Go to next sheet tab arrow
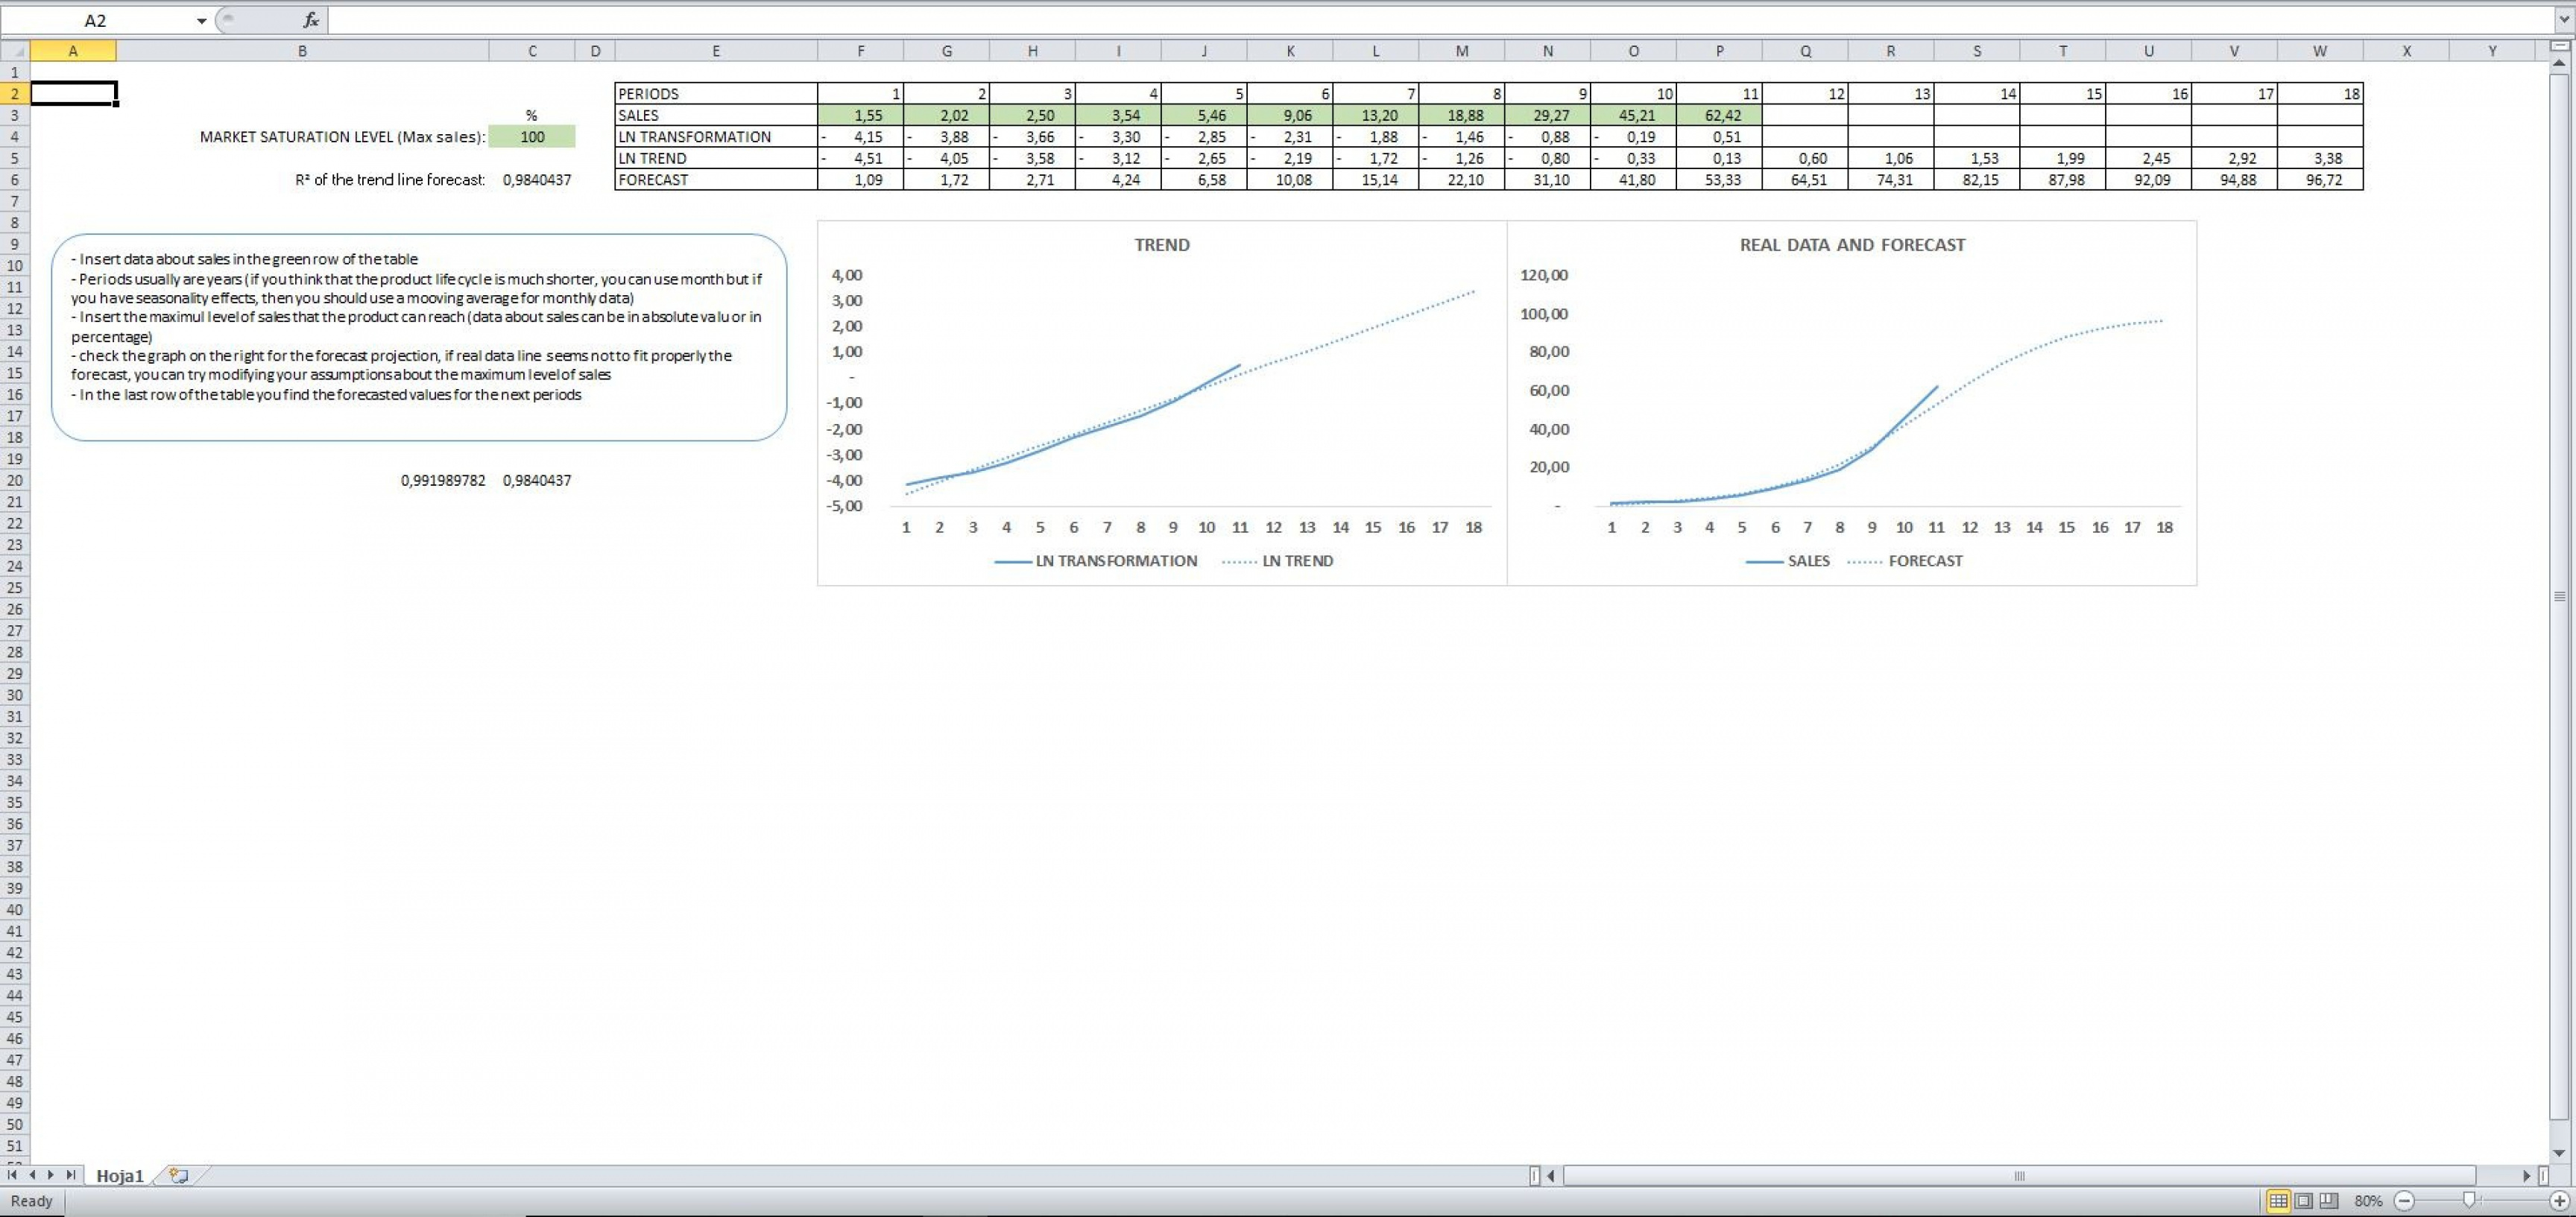Image resolution: width=2576 pixels, height=1217 pixels. pyautogui.click(x=50, y=1175)
